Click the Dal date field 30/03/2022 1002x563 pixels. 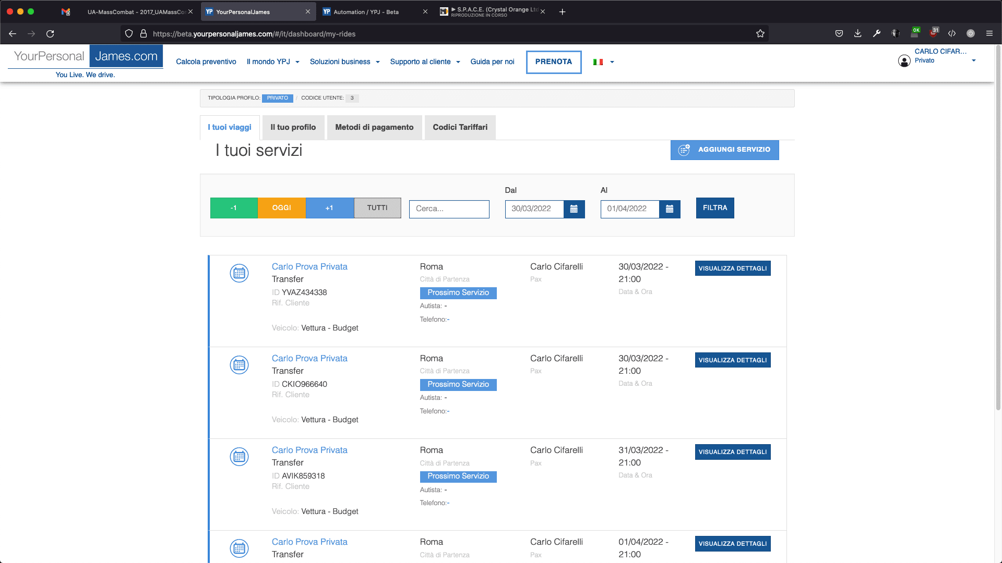[x=534, y=209]
